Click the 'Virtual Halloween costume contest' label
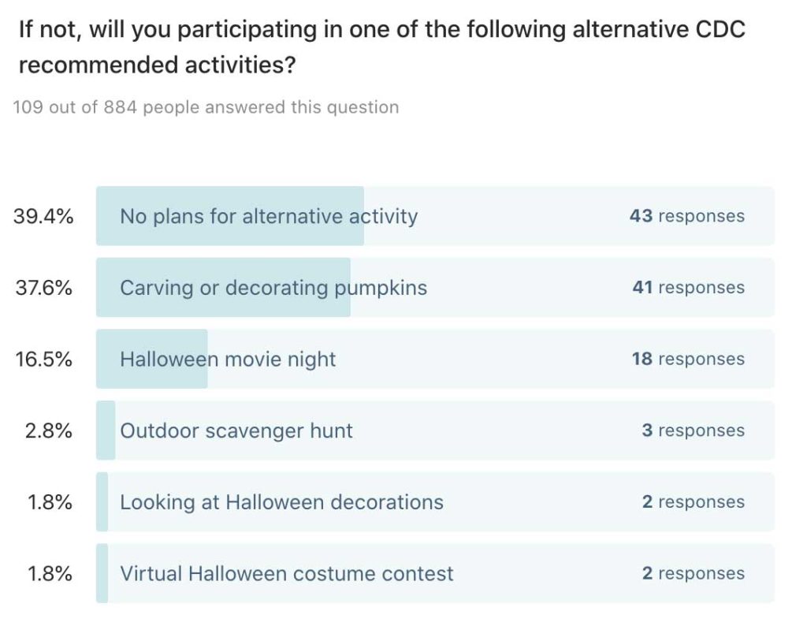Screen dimensions: 807x641 click(x=286, y=573)
